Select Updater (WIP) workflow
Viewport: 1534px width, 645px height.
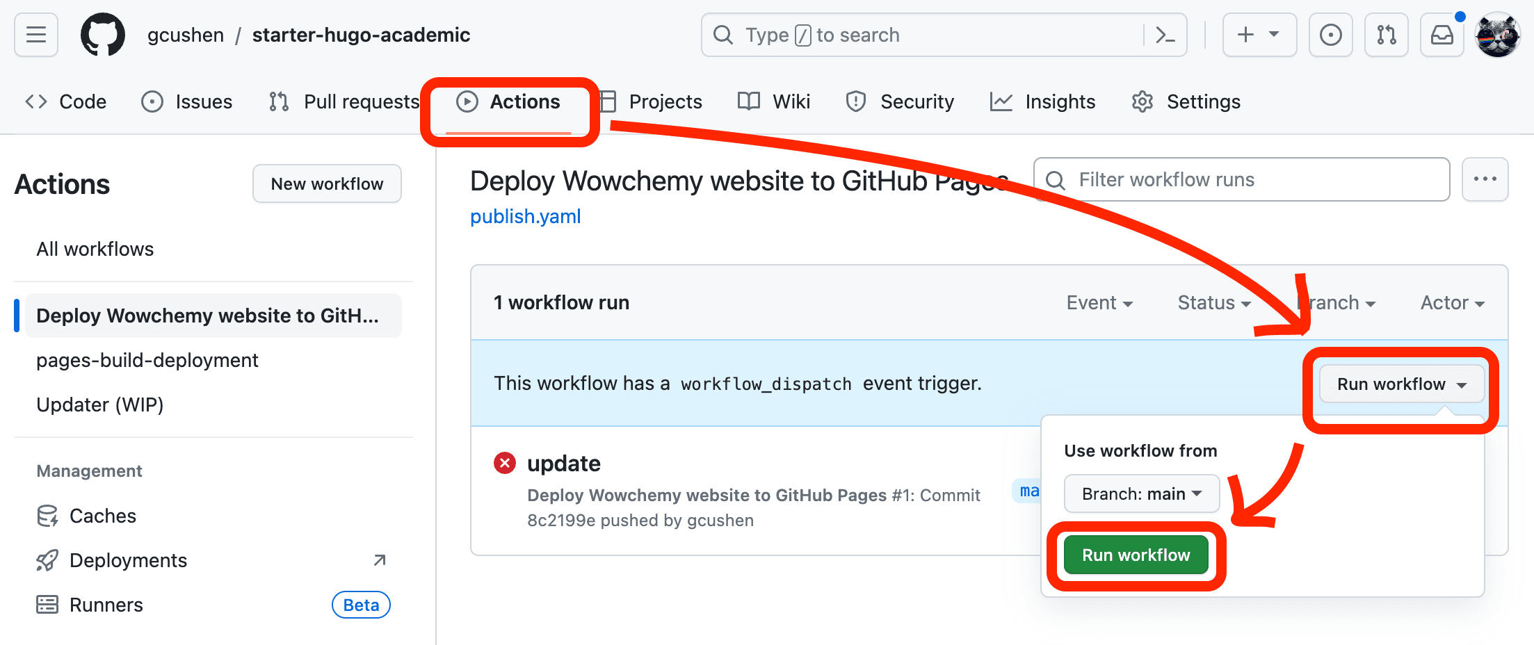(100, 405)
